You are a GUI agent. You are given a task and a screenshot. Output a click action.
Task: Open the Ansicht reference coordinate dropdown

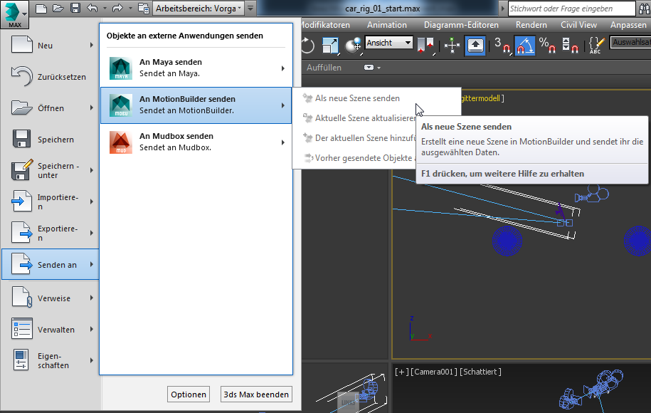(x=389, y=43)
